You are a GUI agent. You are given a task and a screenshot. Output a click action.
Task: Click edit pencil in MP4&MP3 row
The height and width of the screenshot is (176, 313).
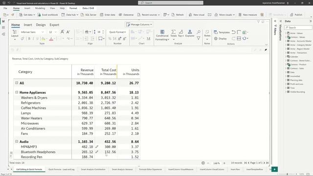pyautogui.click(x=97, y=147)
